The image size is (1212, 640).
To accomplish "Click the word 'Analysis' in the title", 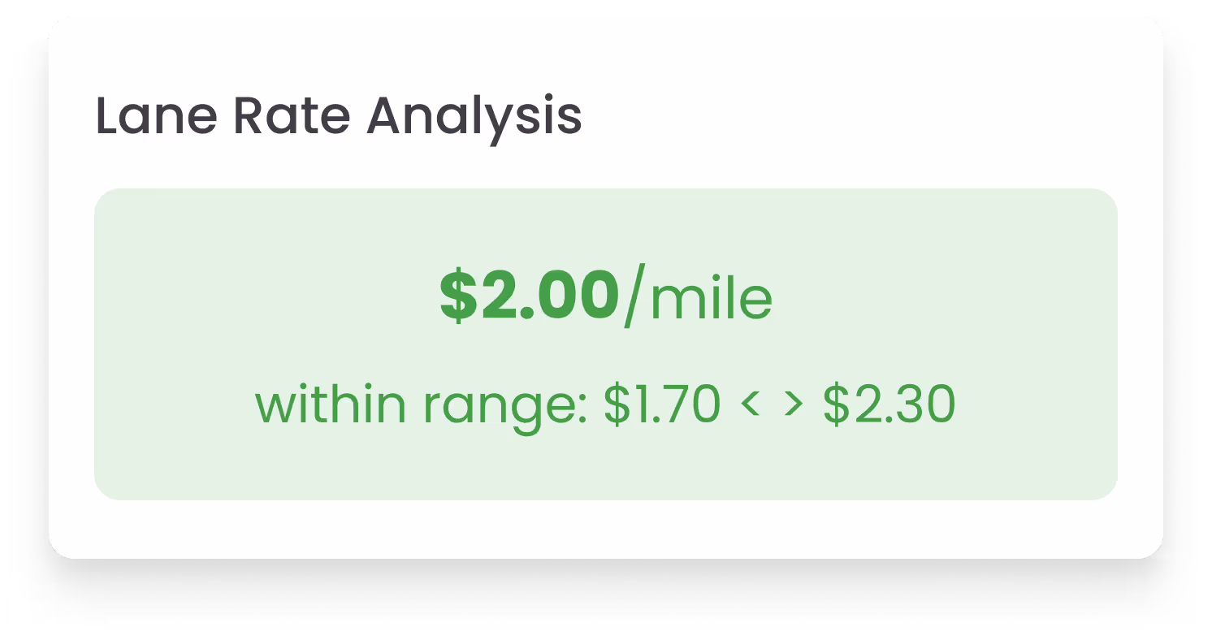I will tap(474, 116).
